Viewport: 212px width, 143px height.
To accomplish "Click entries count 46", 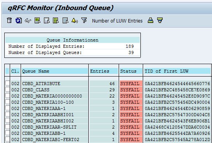I will click(x=112, y=84).
